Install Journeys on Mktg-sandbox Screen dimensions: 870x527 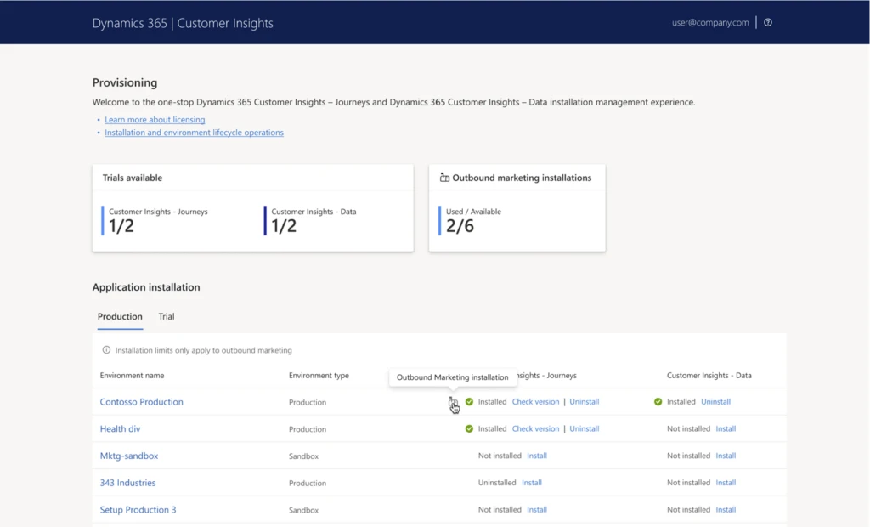pos(536,456)
